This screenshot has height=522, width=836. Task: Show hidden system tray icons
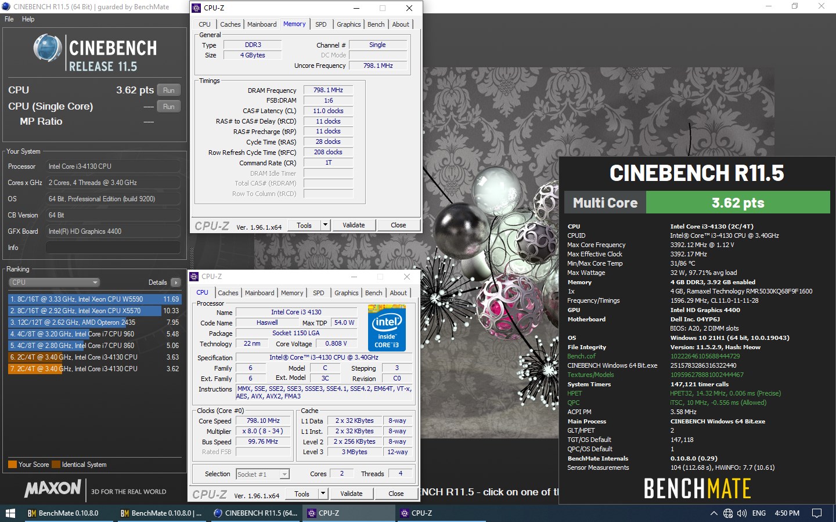pos(714,513)
